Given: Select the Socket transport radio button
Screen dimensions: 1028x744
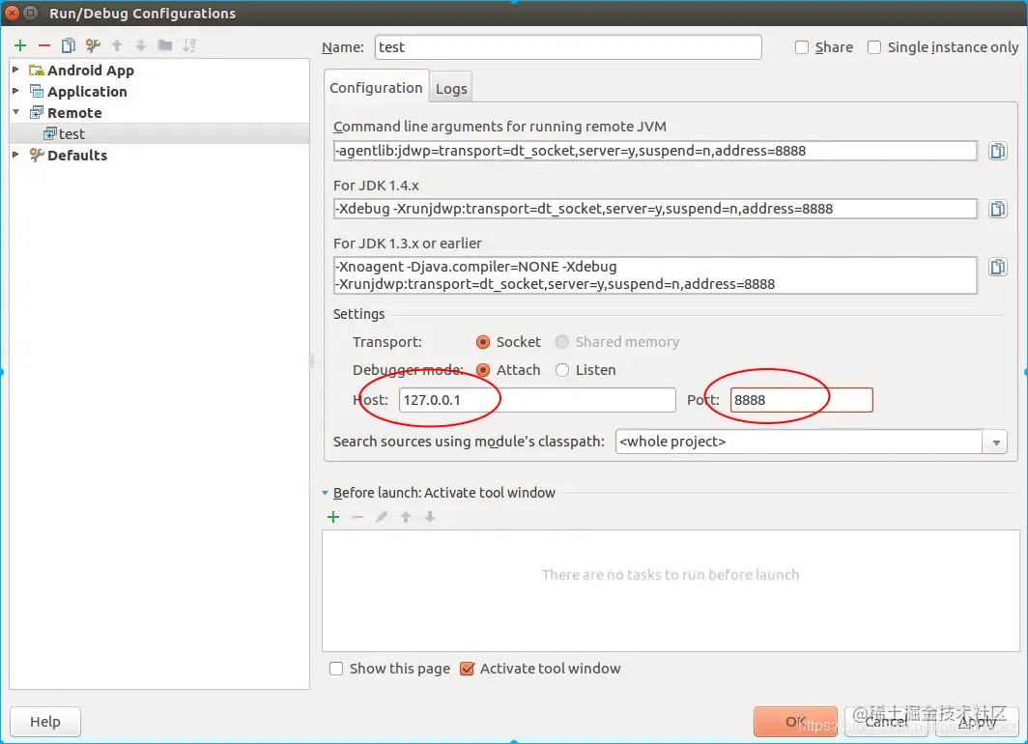Looking at the screenshot, I should pyautogui.click(x=483, y=342).
